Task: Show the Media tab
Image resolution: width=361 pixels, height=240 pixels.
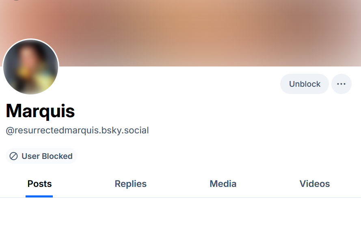Action: coord(223,184)
